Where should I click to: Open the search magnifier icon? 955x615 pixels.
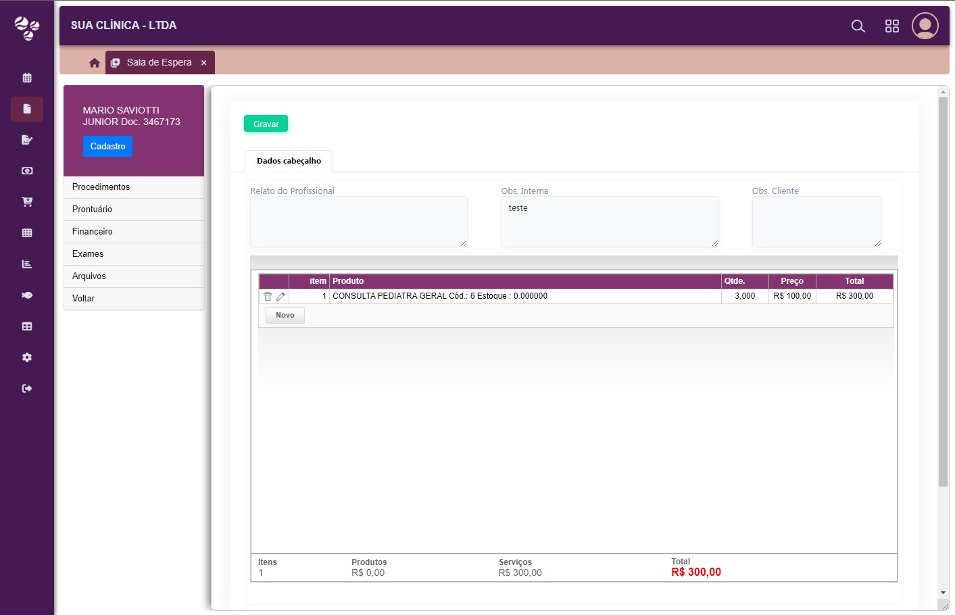pyautogui.click(x=858, y=26)
